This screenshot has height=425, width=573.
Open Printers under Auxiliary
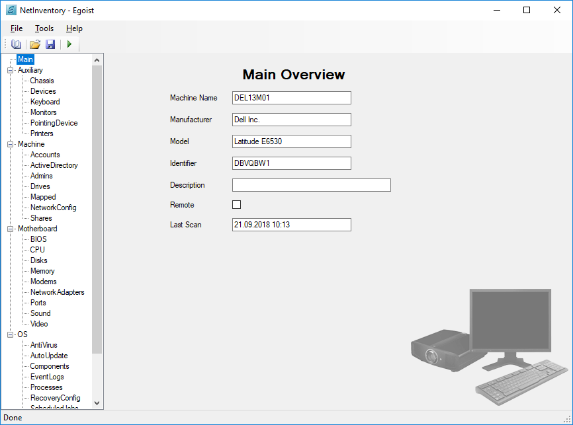(x=42, y=134)
